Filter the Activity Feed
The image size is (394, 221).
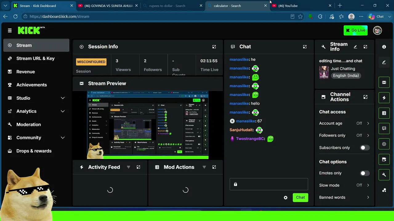[x=128, y=167]
